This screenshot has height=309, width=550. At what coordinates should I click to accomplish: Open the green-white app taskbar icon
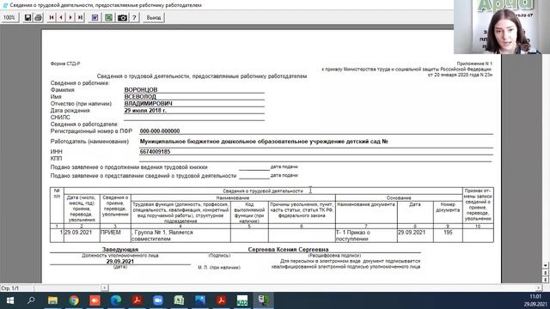click(242, 300)
